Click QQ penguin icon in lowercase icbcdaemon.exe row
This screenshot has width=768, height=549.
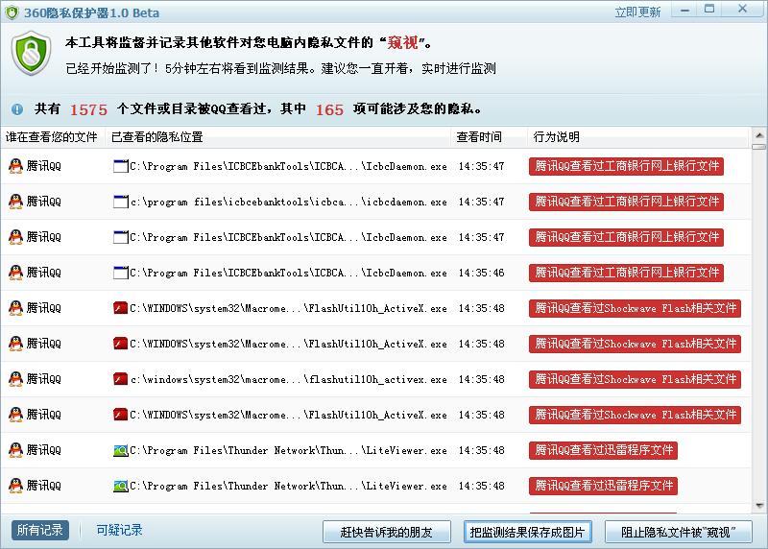pyautogui.click(x=15, y=202)
